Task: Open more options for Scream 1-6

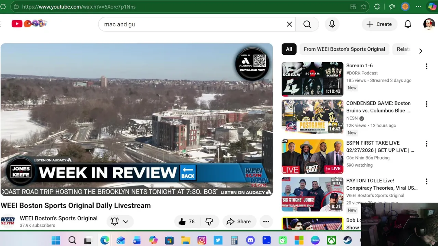Action: (426, 66)
